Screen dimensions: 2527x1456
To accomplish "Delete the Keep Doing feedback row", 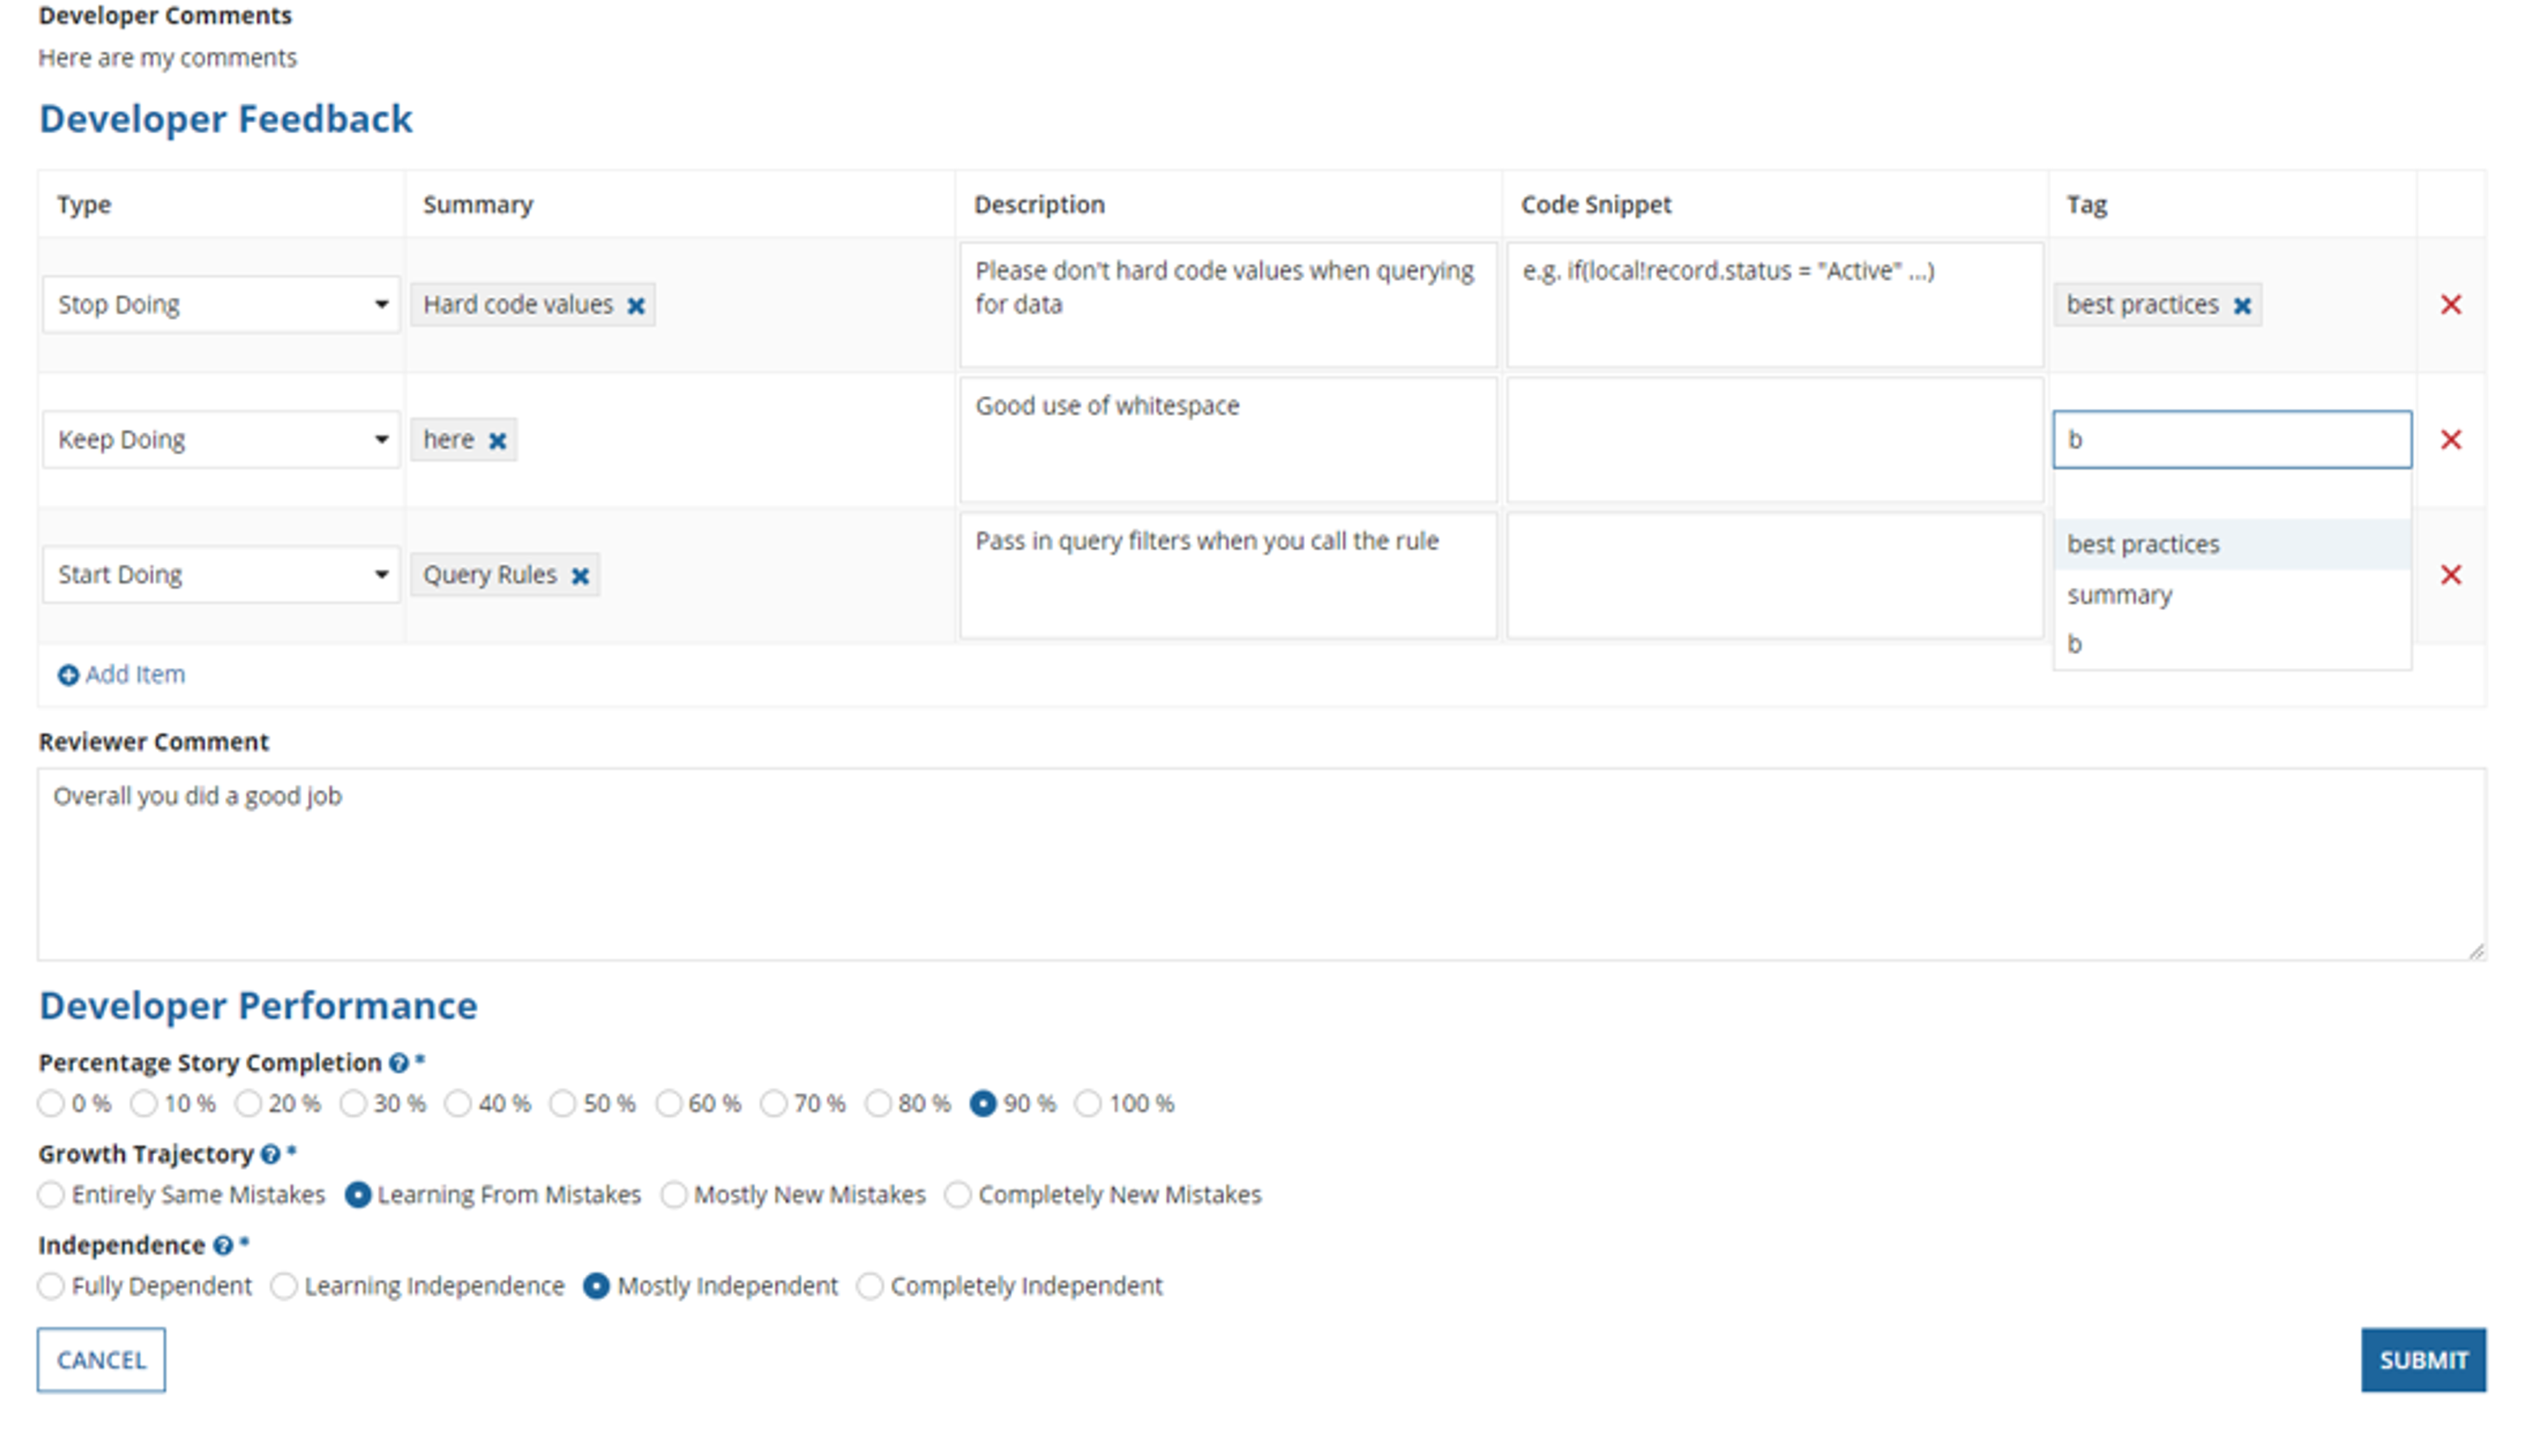I will (x=2450, y=439).
